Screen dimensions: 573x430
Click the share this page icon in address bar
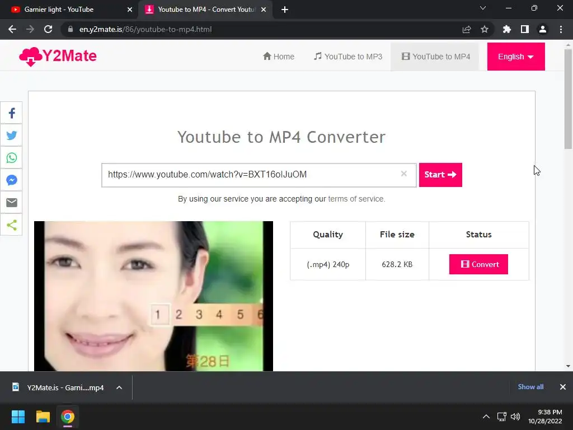coord(466,29)
